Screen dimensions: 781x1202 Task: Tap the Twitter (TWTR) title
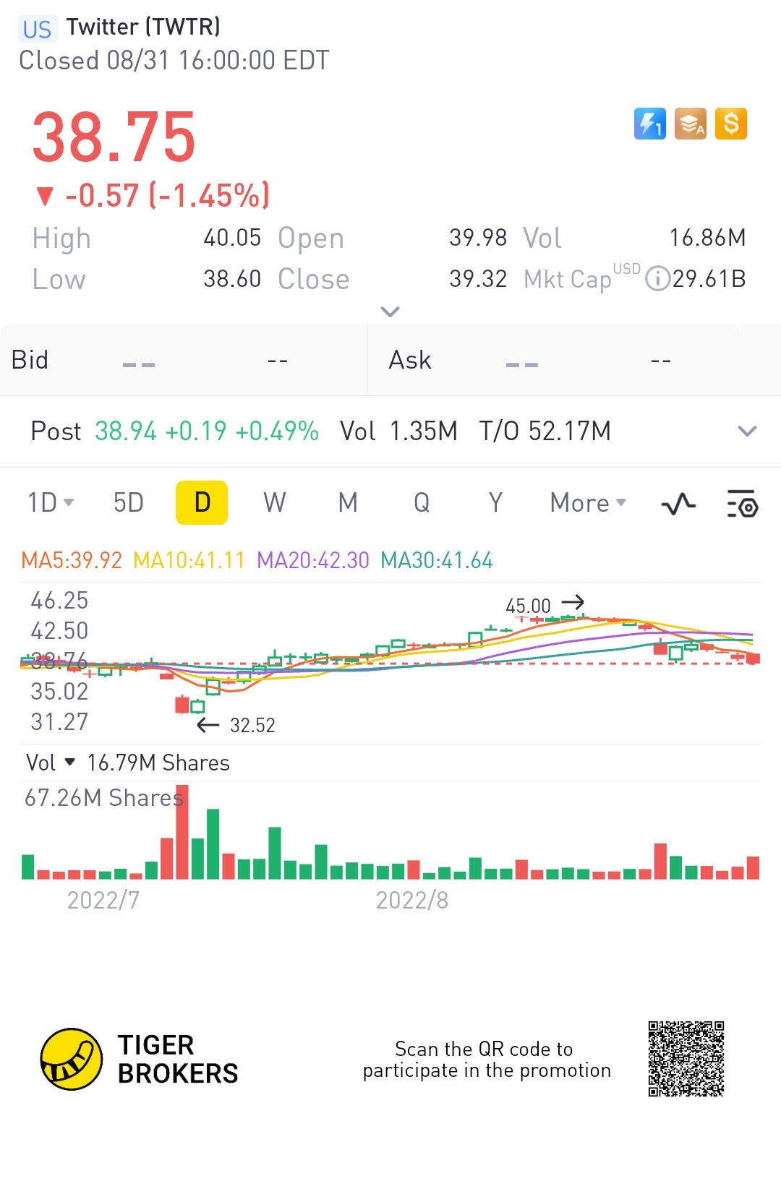point(143,27)
